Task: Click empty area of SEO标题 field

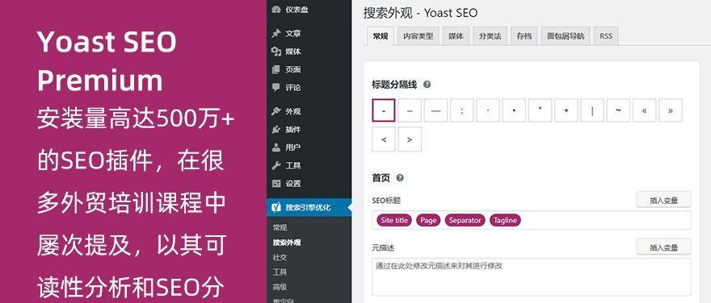Action: click(606, 220)
